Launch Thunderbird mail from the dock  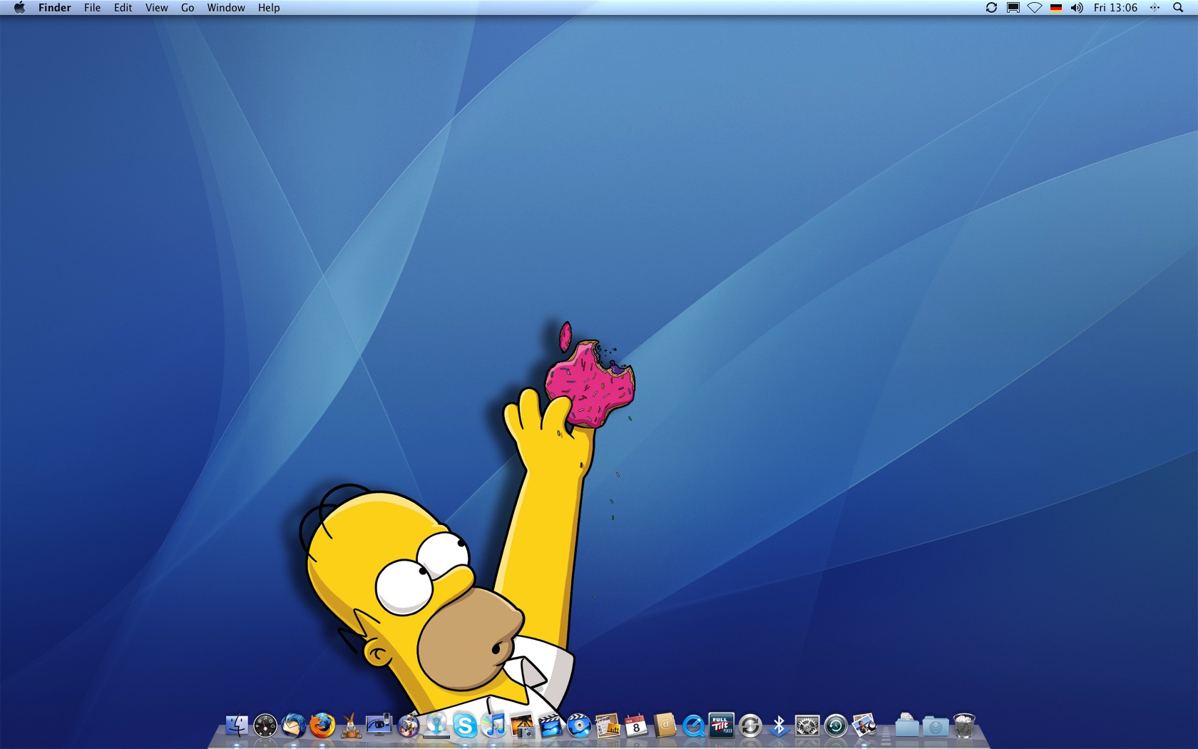(x=294, y=726)
